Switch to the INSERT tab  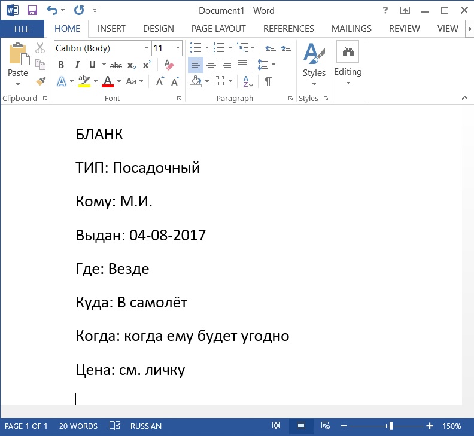point(111,29)
